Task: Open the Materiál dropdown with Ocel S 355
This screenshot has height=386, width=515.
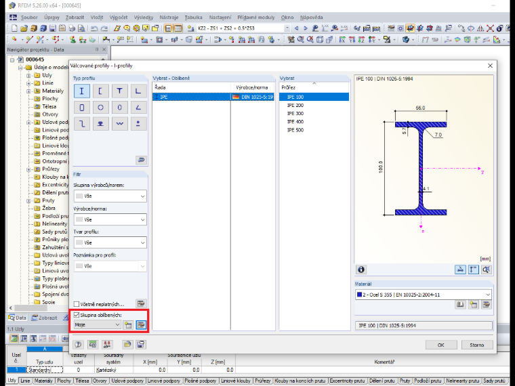Action: click(x=424, y=295)
